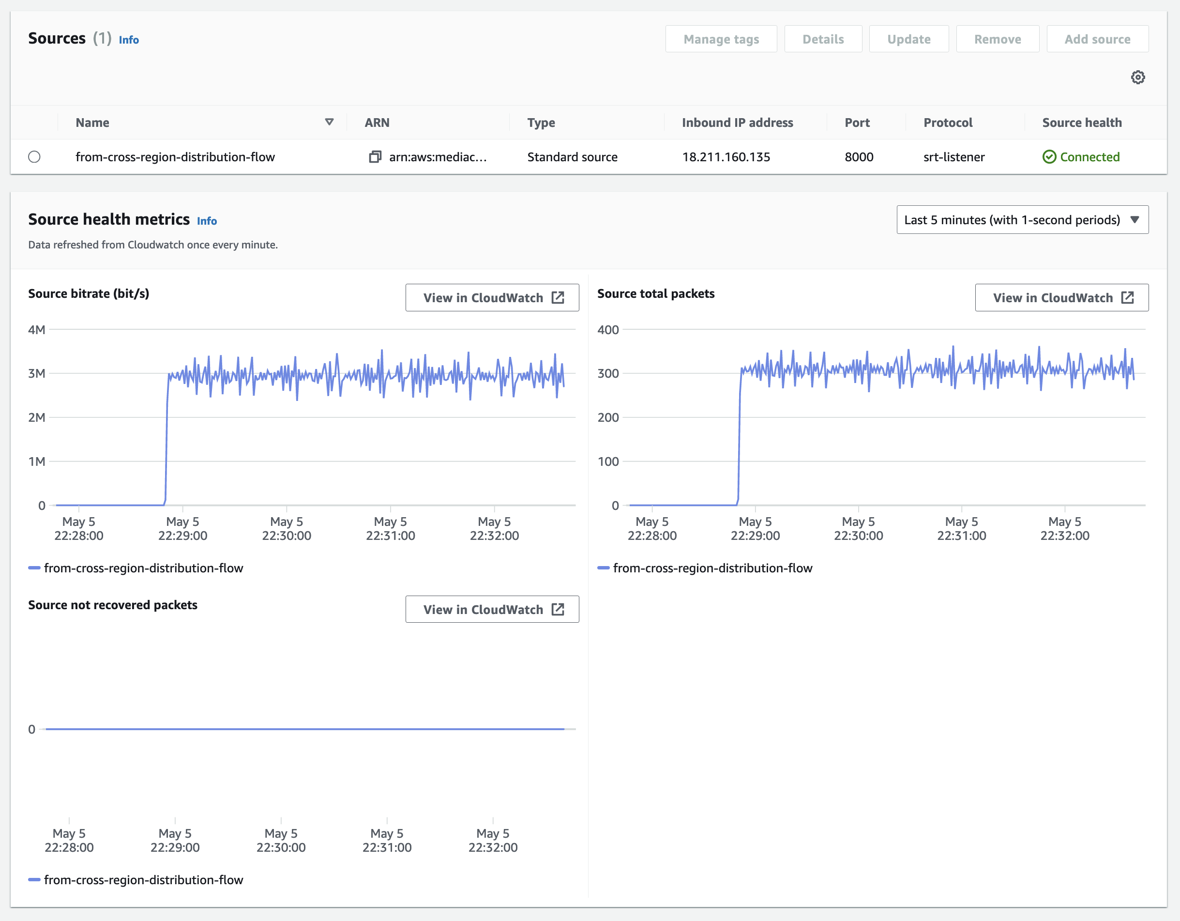The image size is (1180, 921).
Task: Click the Add source button
Action: click(x=1097, y=39)
